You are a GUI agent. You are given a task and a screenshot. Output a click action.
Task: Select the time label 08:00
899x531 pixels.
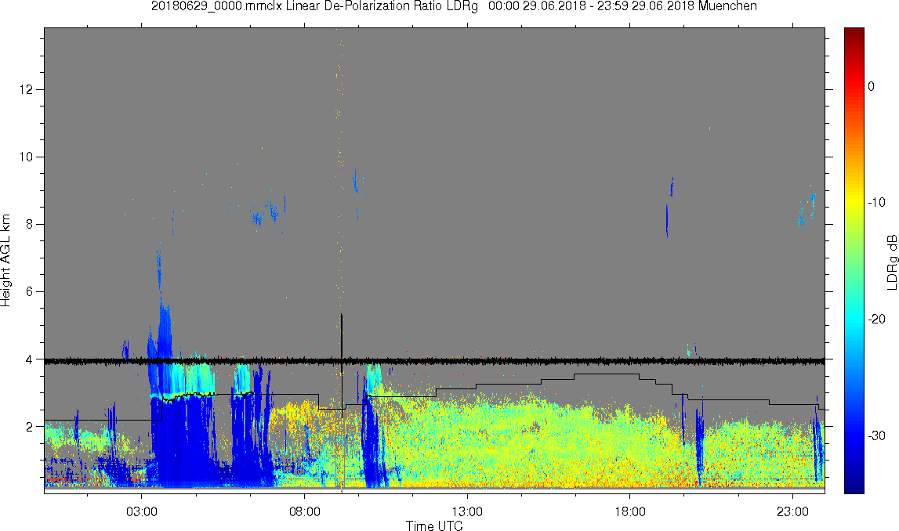(x=304, y=511)
